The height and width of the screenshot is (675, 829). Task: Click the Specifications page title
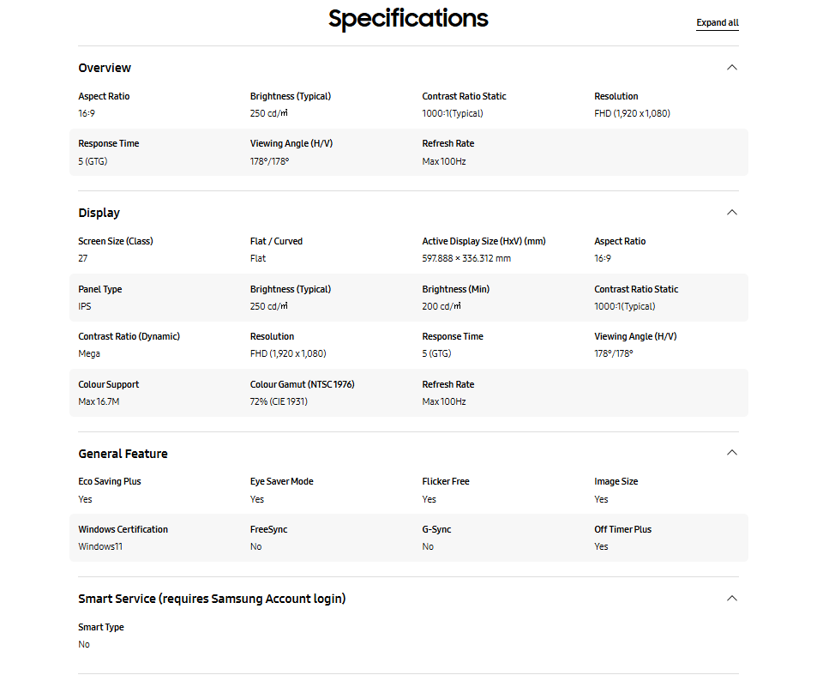pyautogui.click(x=408, y=18)
